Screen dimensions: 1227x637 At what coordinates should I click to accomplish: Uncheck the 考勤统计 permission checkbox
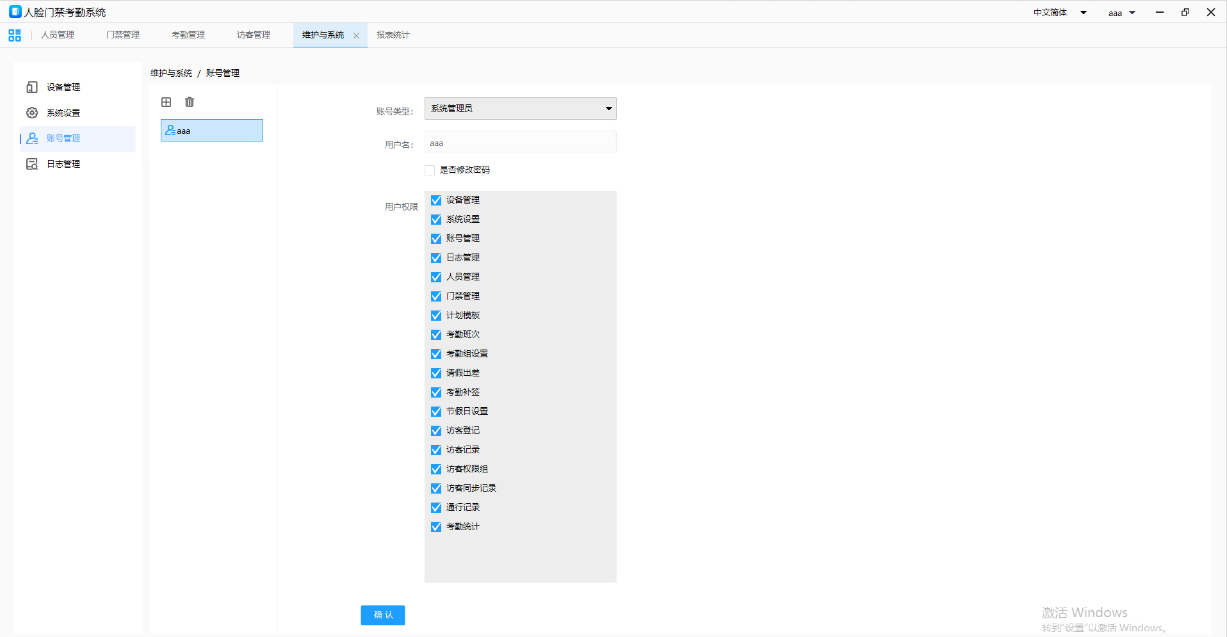pyautogui.click(x=436, y=527)
